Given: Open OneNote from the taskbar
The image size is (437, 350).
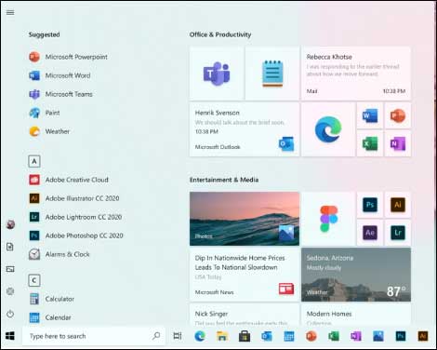Looking at the screenshot, I should (x=356, y=336).
